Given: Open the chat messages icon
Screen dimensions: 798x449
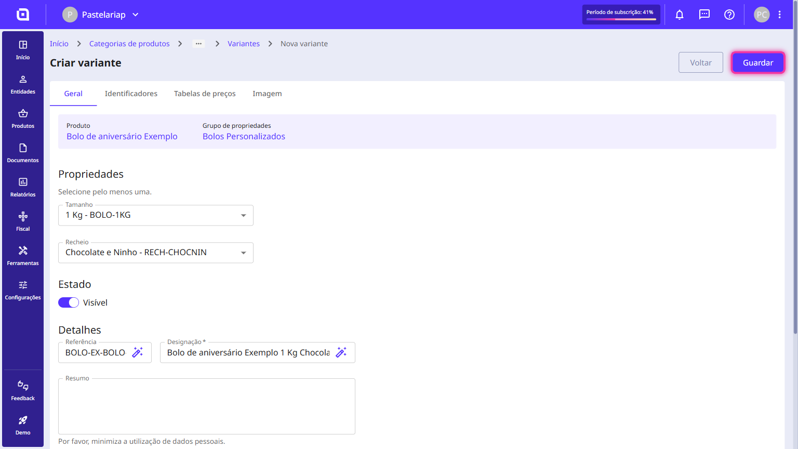Looking at the screenshot, I should [704, 15].
